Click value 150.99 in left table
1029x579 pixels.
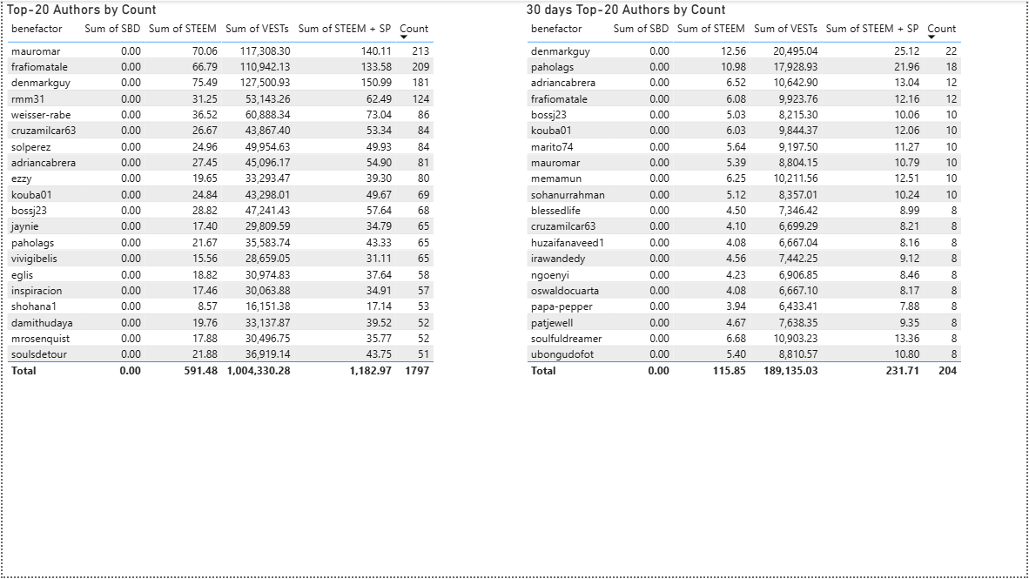pos(377,83)
